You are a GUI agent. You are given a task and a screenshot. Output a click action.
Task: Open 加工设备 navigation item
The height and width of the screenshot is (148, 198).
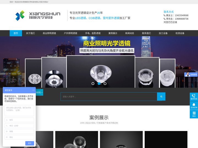163,33
